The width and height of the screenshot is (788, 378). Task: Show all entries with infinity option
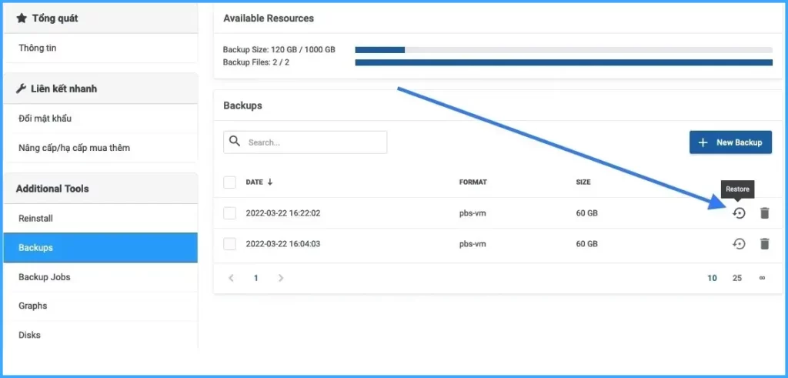point(762,278)
